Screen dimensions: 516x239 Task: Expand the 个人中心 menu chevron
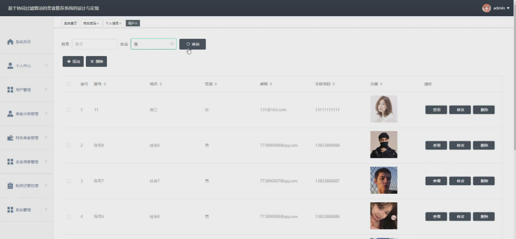click(x=46, y=65)
